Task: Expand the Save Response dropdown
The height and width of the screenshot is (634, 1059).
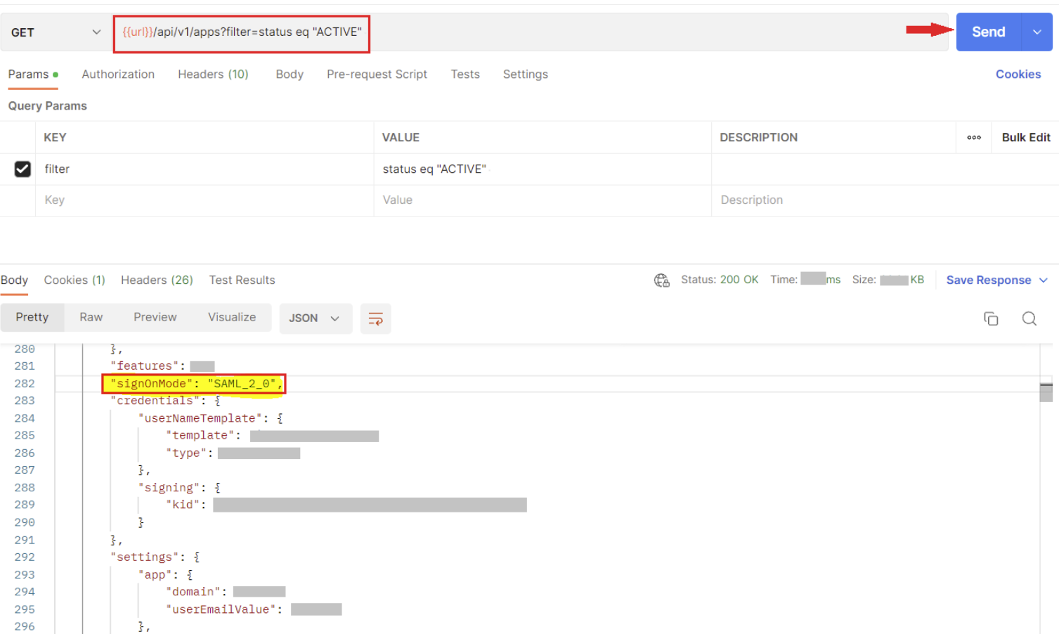Action: [x=1044, y=280]
